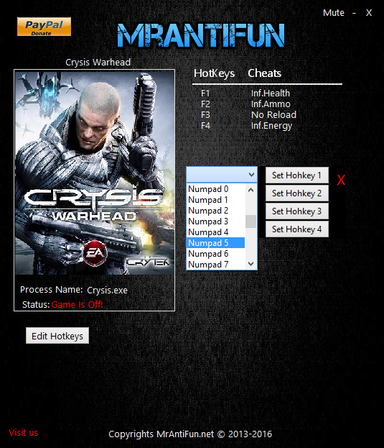Click the No Reload cheat label

point(273,115)
